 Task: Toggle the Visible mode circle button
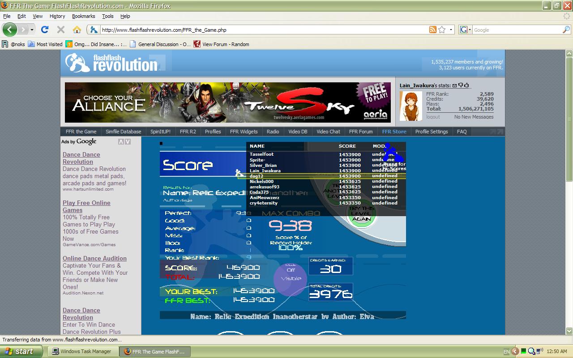click(291, 279)
